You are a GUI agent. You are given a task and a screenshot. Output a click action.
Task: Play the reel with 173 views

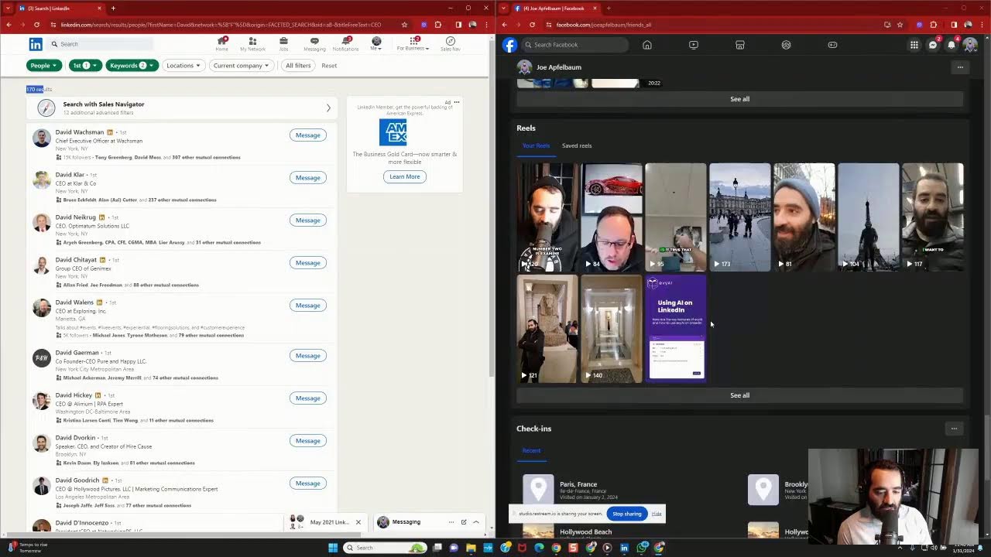pyautogui.click(x=739, y=217)
